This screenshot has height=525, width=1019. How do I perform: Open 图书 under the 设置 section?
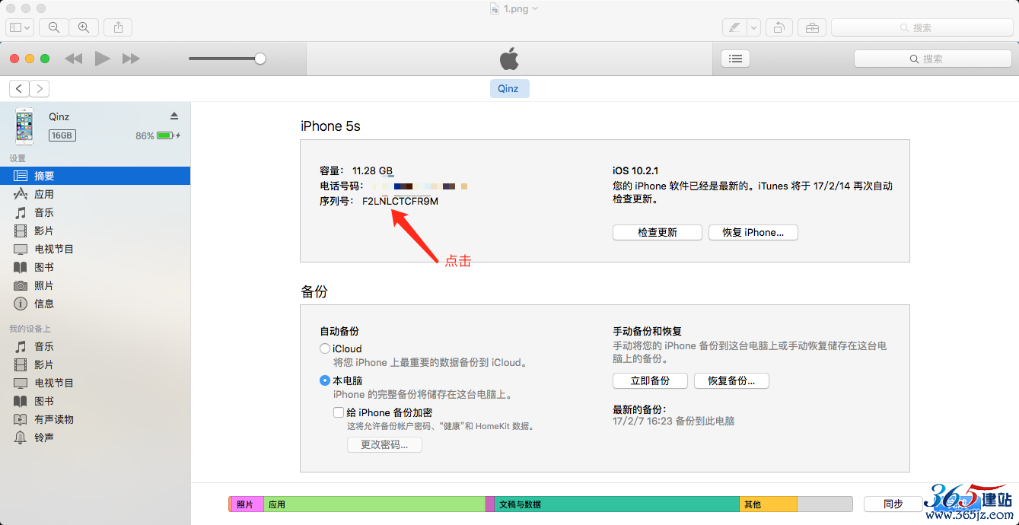(95, 267)
